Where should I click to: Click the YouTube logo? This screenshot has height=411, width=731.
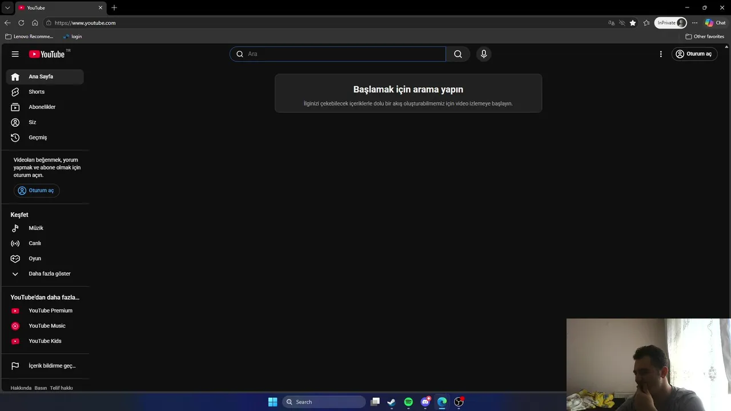(x=47, y=54)
